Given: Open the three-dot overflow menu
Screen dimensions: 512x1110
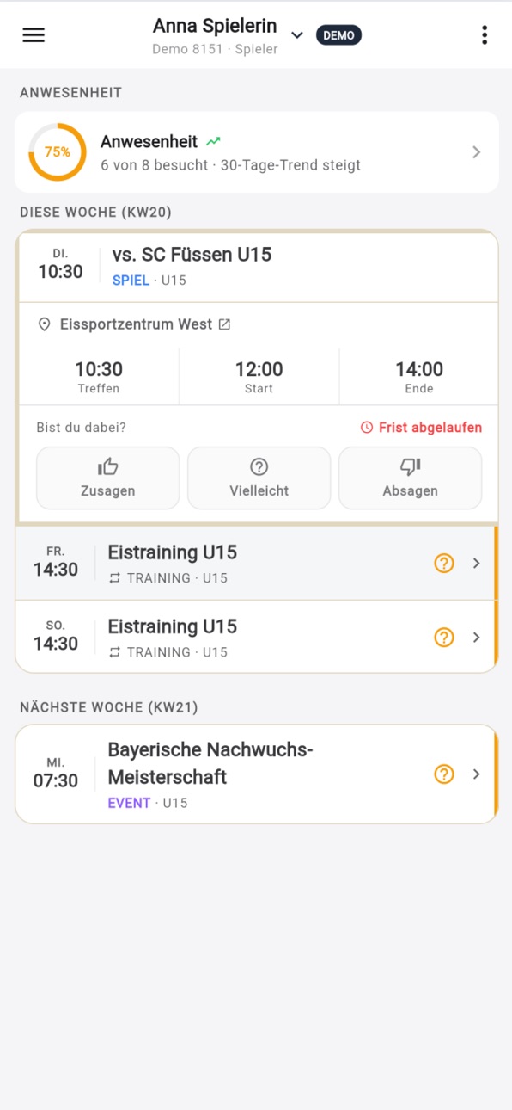Looking at the screenshot, I should (x=485, y=34).
